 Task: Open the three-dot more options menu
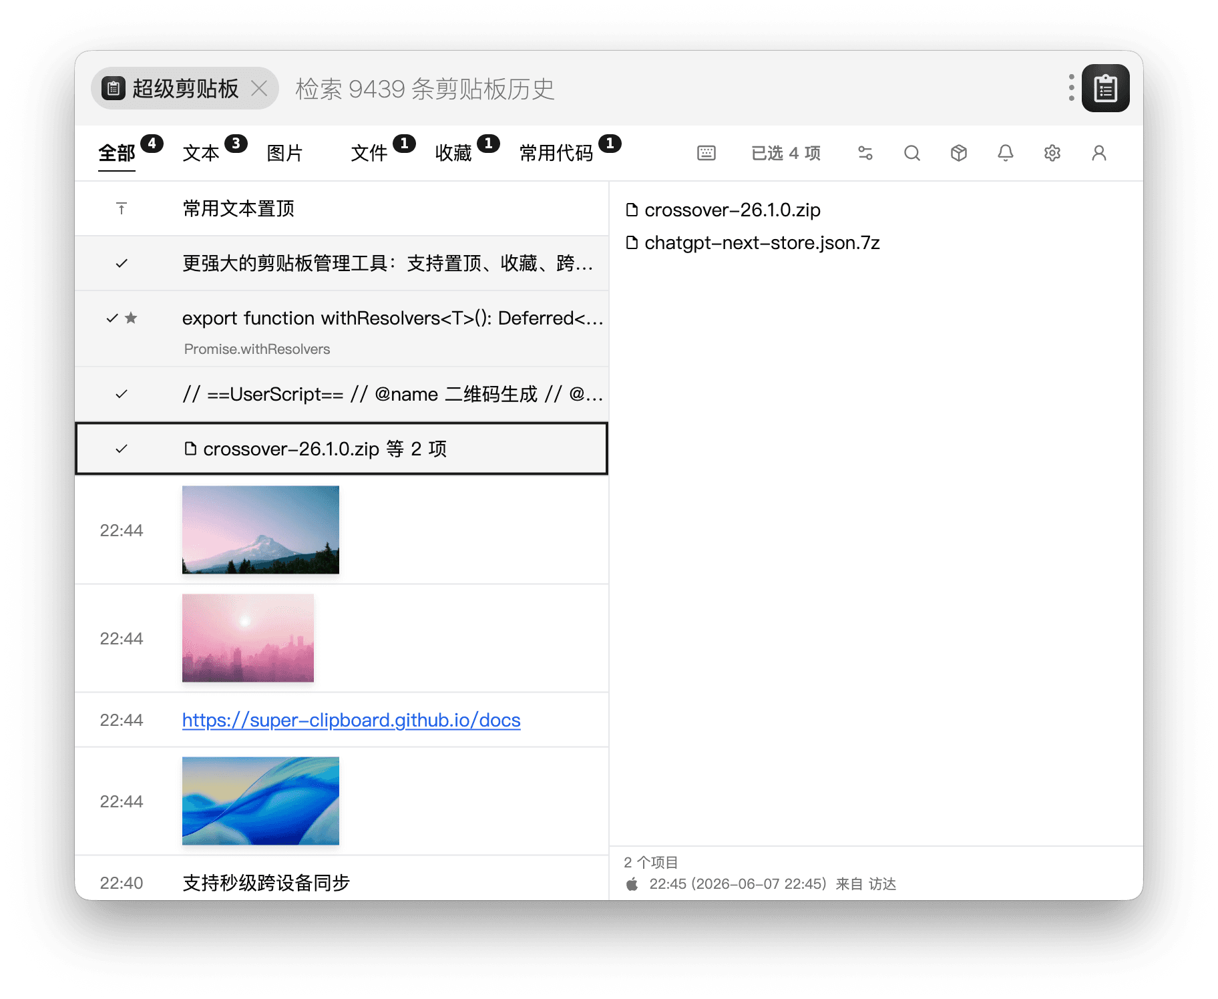(1071, 88)
